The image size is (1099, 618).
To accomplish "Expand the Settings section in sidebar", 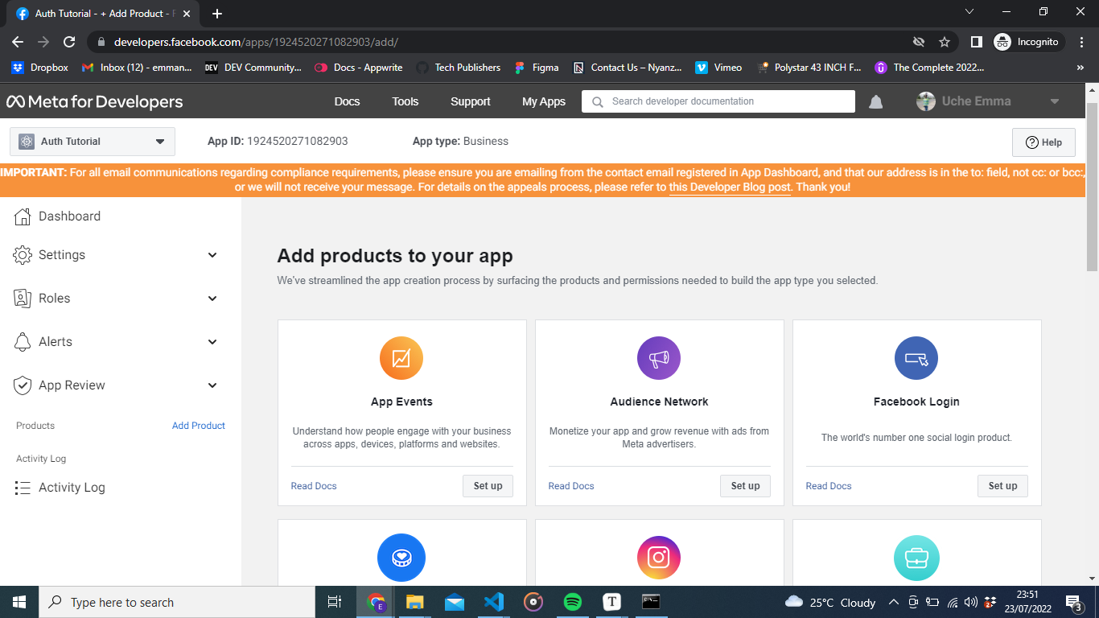I will coord(212,255).
